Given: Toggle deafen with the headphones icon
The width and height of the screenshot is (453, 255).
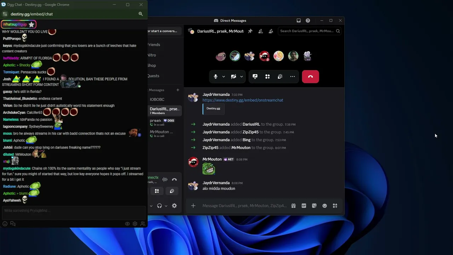Looking at the screenshot, I should (159, 206).
